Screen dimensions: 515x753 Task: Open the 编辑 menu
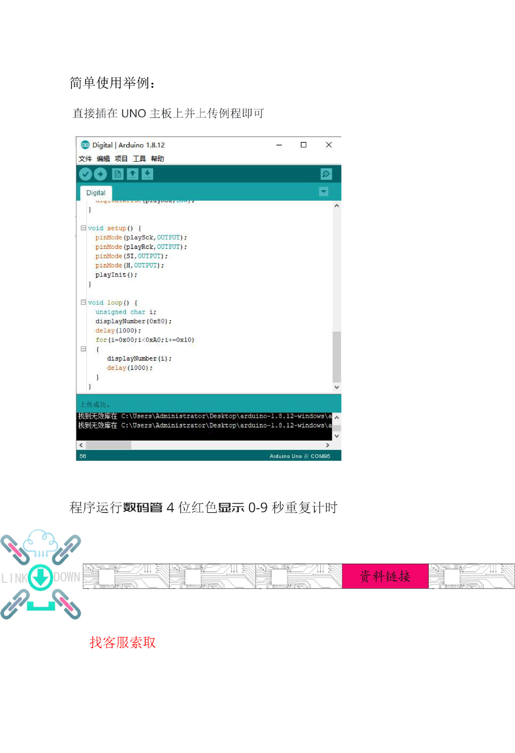[103, 158]
